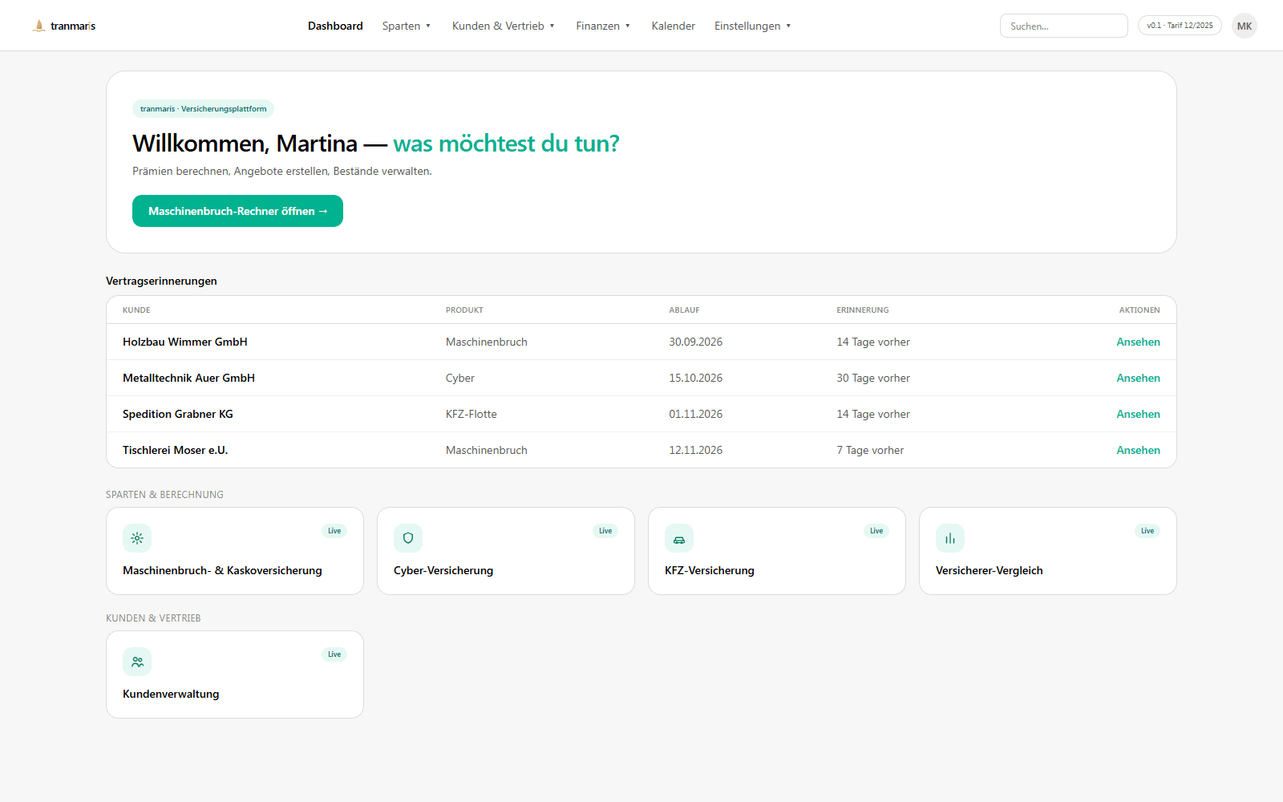Click the bar chart icon on Versicherer-Vergleich card
Image resolution: width=1283 pixels, height=802 pixels.
pyautogui.click(x=950, y=538)
